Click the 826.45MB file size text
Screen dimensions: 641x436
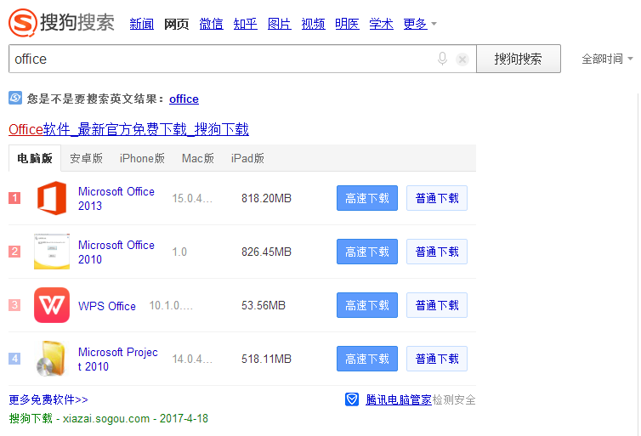[266, 252]
